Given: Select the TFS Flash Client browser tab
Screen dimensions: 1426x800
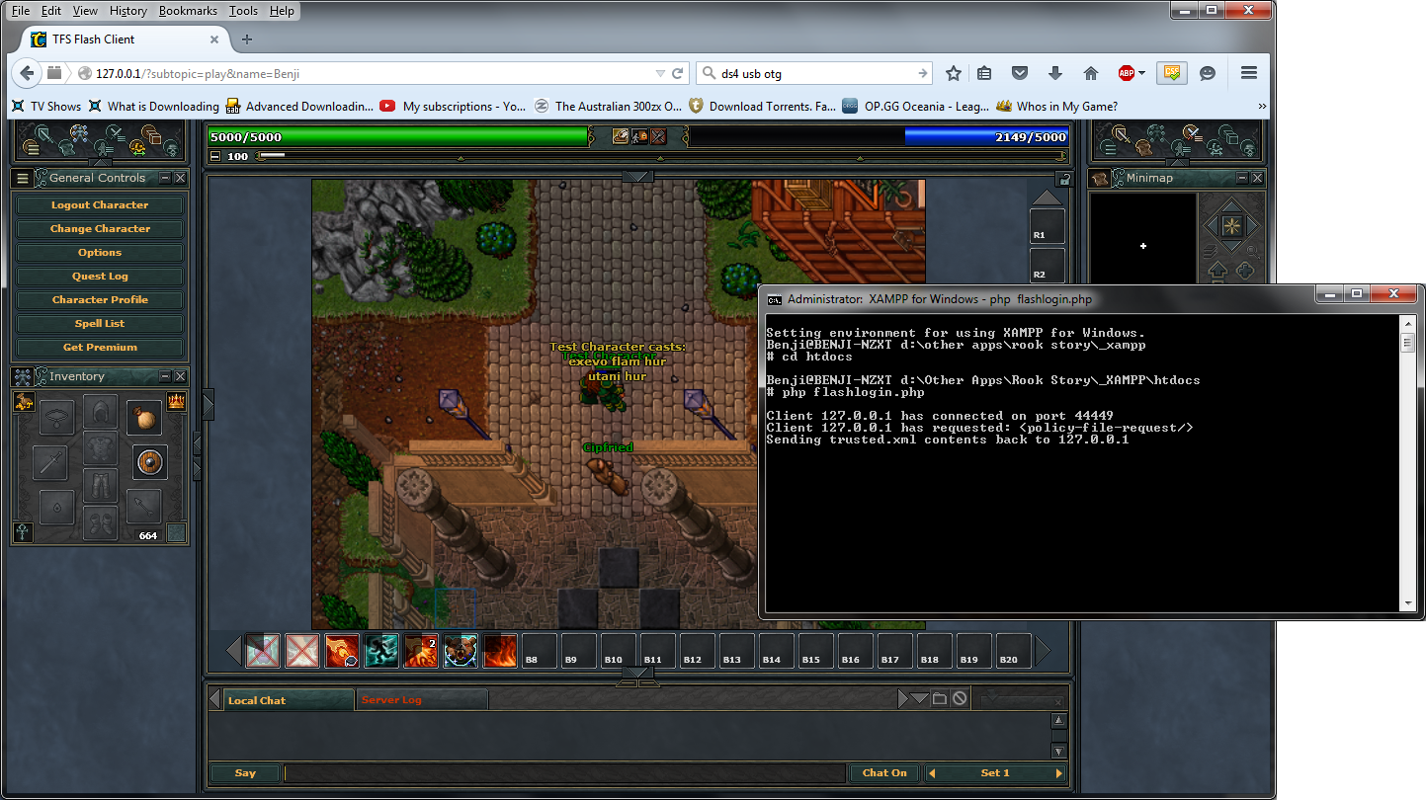Looking at the screenshot, I should click(x=125, y=40).
